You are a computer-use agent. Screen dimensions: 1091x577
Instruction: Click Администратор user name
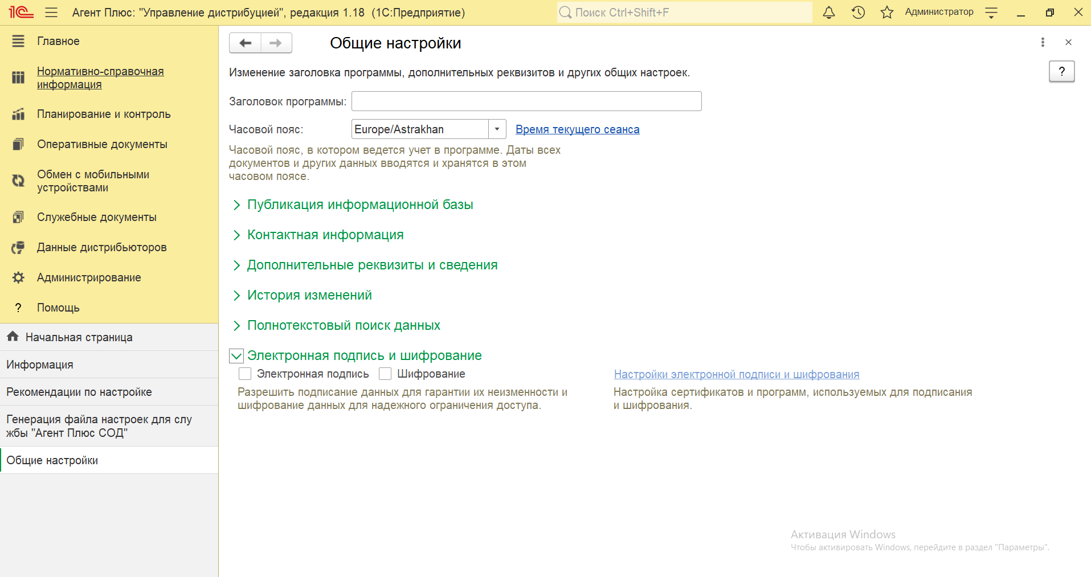tap(939, 12)
